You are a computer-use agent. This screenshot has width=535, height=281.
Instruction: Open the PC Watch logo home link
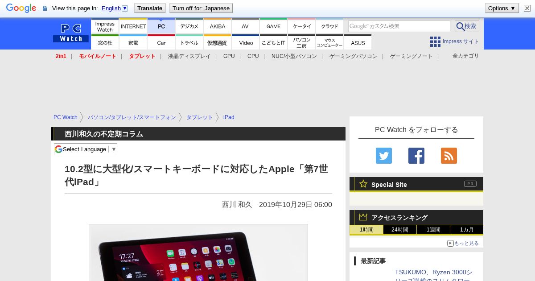coord(71,33)
